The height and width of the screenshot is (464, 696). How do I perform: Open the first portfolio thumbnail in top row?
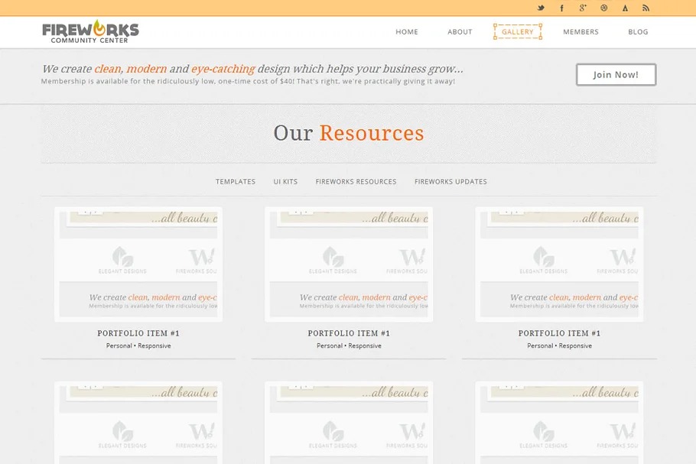pos(138,264)
